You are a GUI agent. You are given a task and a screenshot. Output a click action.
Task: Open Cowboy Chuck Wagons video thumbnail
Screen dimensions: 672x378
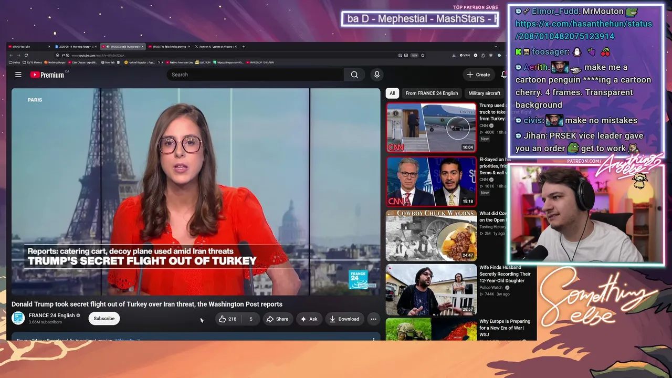click(x=432, y=236)
